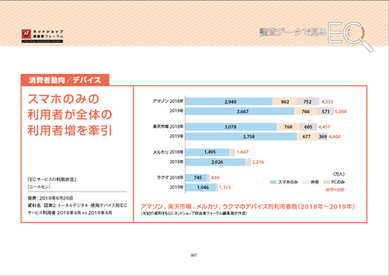
Task: Click the gray PCのみ legend swatch
Action: (x=326, y=182)
